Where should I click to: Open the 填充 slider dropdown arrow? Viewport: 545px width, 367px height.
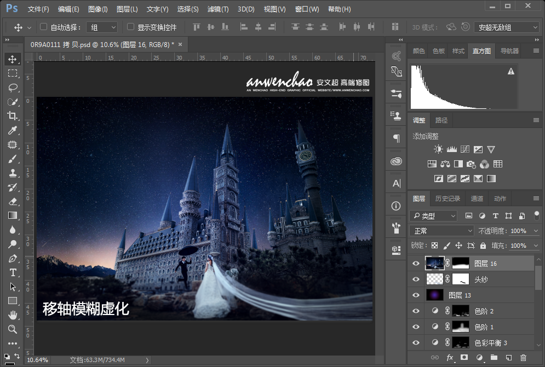click(536, 246)
